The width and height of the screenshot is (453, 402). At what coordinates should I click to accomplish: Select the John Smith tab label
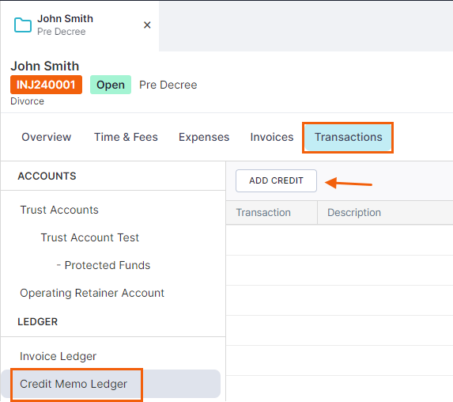66,19
